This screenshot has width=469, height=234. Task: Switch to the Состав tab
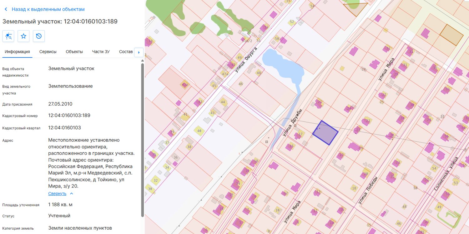tap(126, 52)
